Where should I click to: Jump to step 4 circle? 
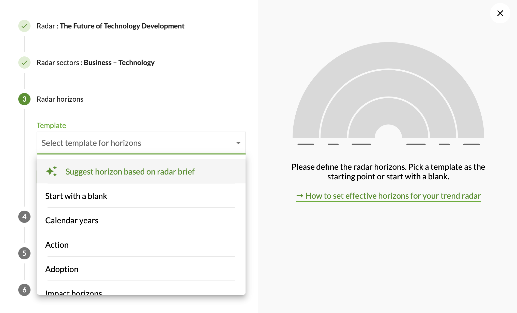click(24, 217)
